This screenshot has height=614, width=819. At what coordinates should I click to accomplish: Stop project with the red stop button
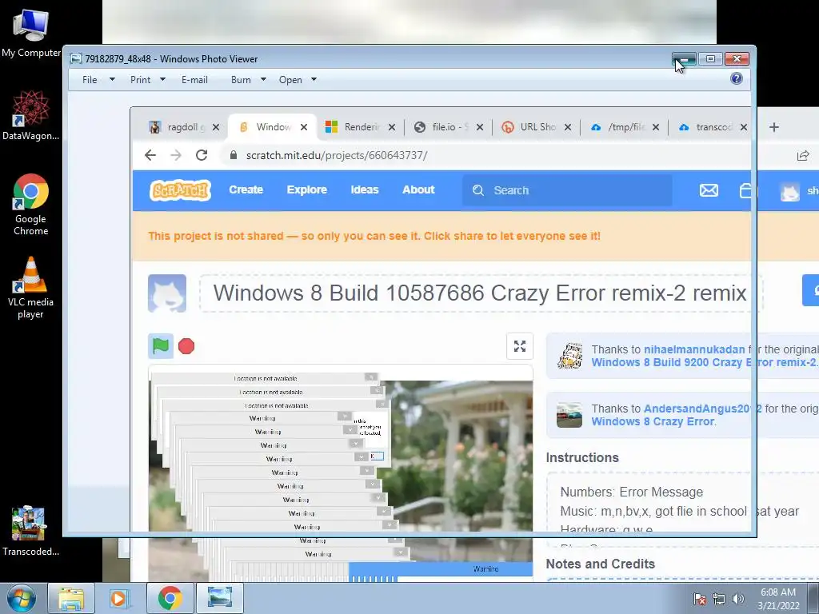[186, 346]
